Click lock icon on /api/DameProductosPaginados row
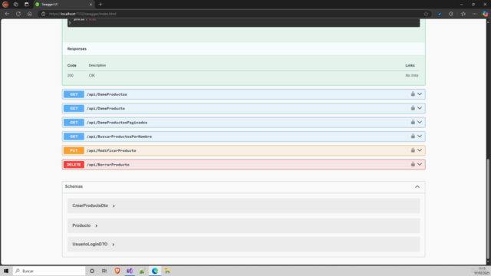This screenshot has width=491, height=276. point(413,122)
